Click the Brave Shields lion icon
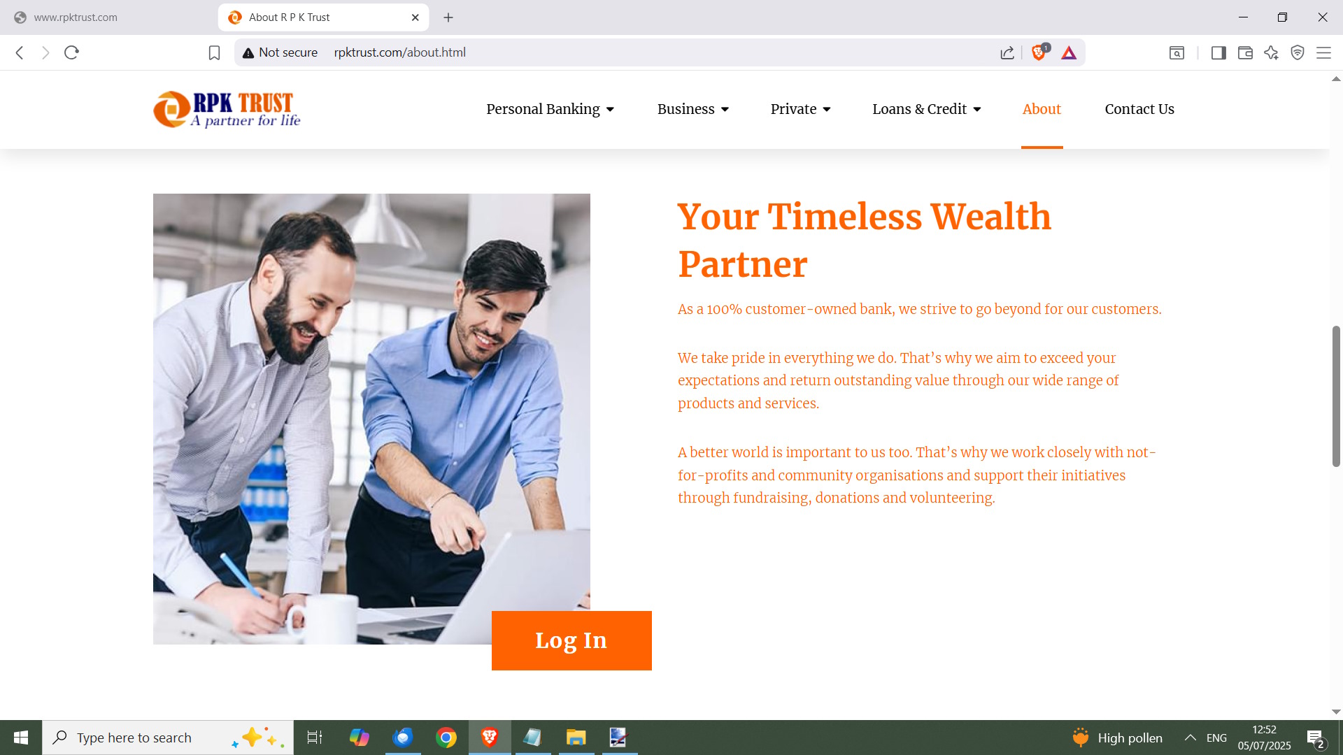 1039,52
